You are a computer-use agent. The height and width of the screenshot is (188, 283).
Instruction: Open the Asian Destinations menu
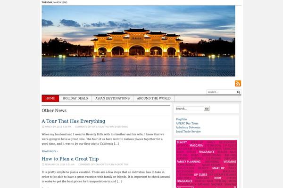coord(112,98)
